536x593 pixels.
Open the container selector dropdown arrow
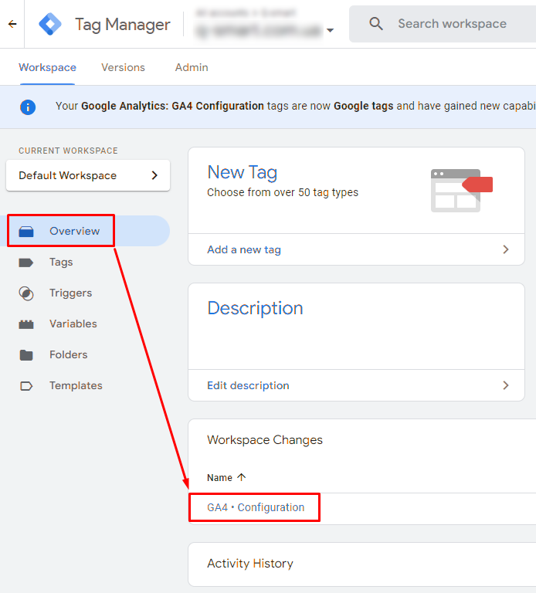click(x=331, y=30)
